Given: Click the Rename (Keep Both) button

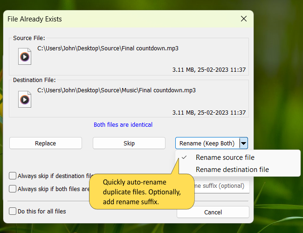Looking at the screenshot, I should pos(207,143).
